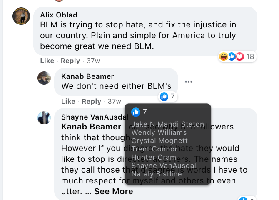Image resolution: width=279 pixels, height=200 pixels.
Task: Like Alix Oblad's comment
Action: click(x=47, y=61)
